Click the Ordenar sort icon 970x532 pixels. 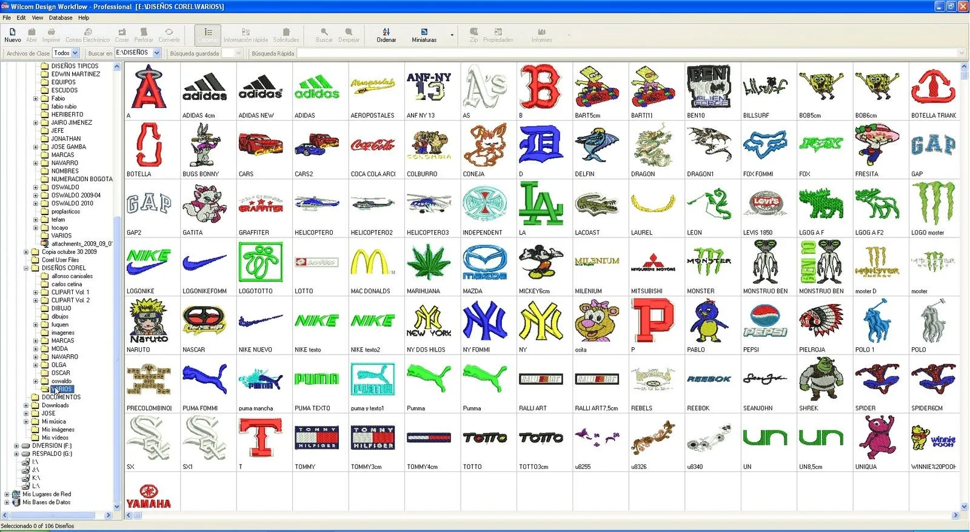pos(386,35)
